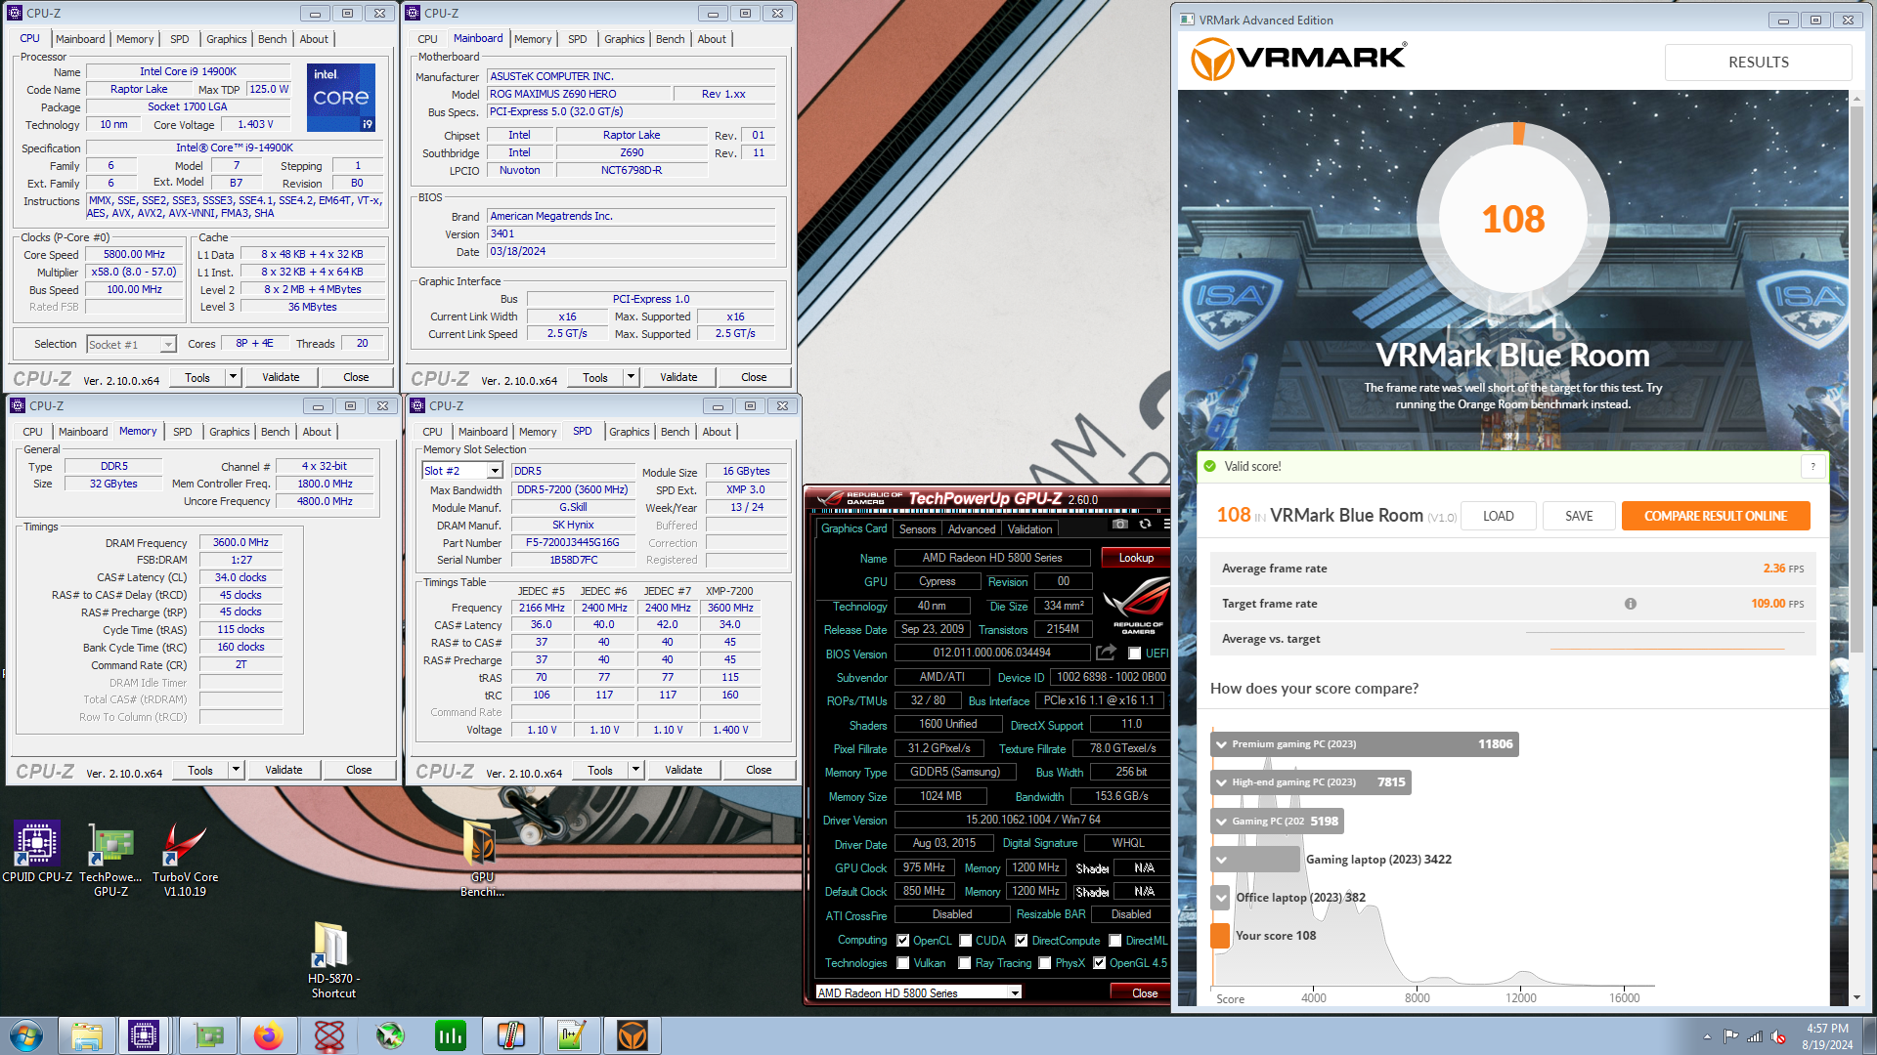Viewport: 1877px width, 1055px height.
Task: Select CPU-Z in the taskbar
Action: coord(144,1035)
